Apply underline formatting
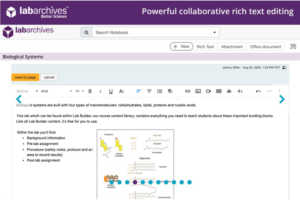Screen dimensions: 300x200 point(111,91)
